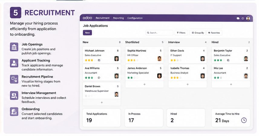Set Isabella Thomas's star rating
Image resolution: width=259 pixels, height=136 pixels.
176,78
